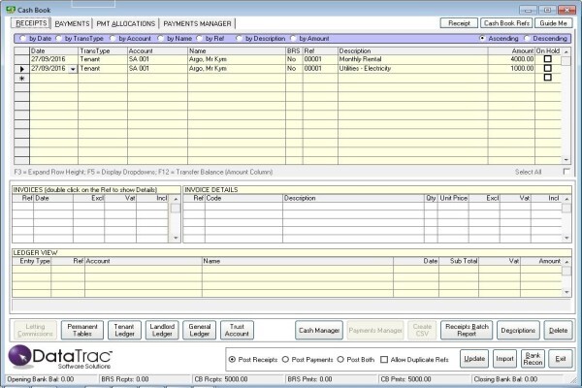The image size is (582, 388).
Task: Click the Delete button
Action: pos(559,330)
